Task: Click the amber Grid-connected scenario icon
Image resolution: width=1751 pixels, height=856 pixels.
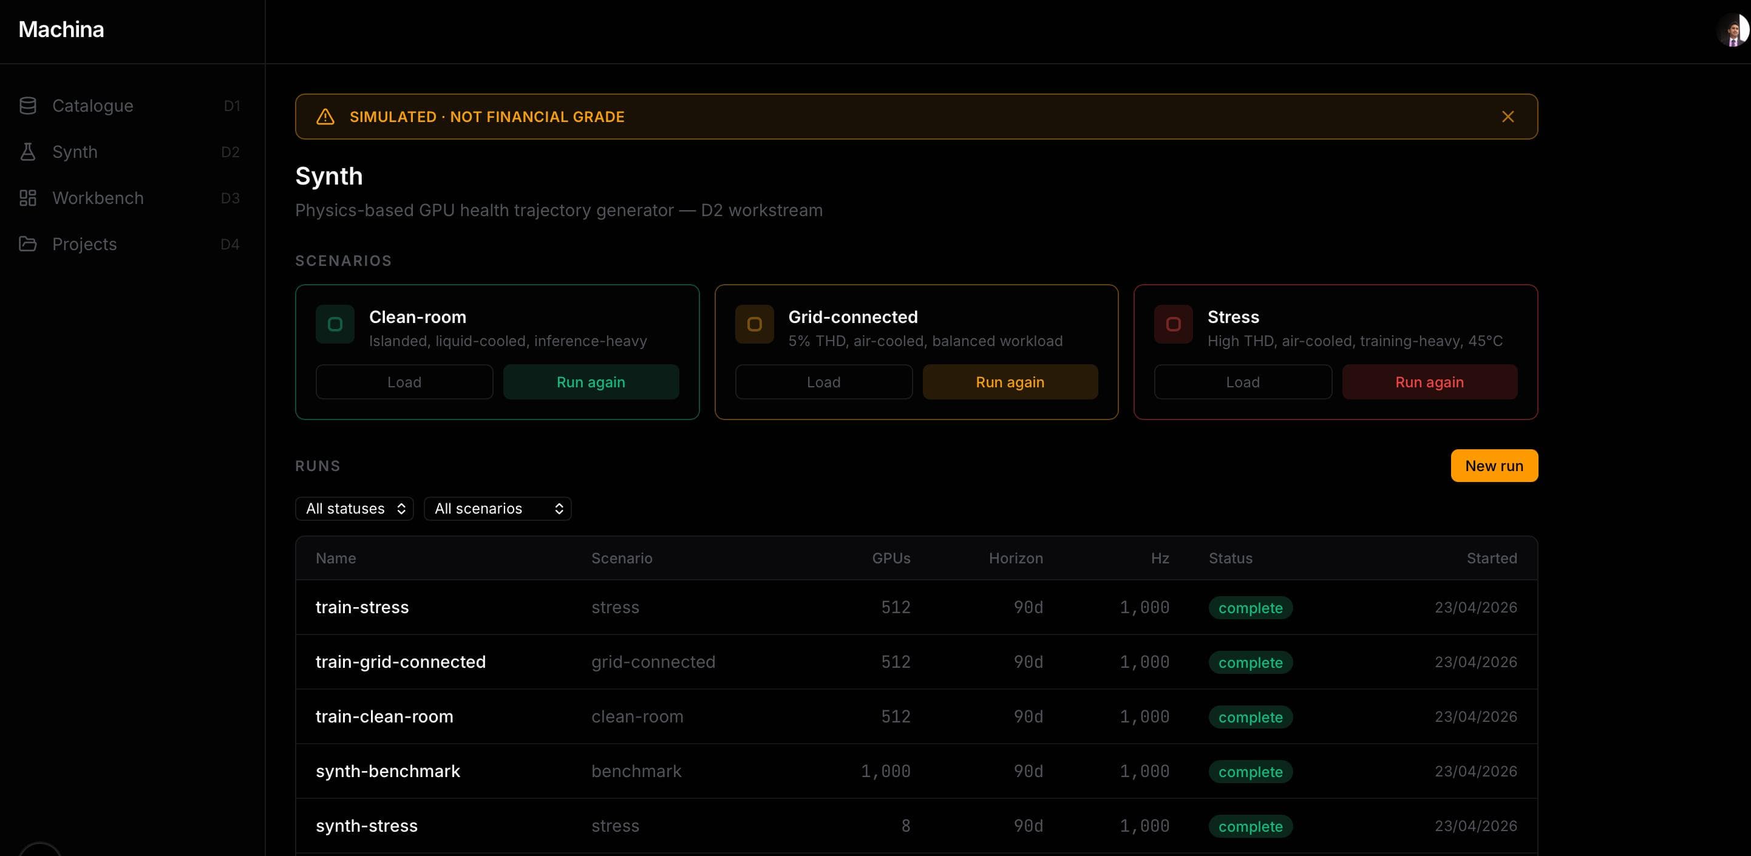Action: pyautogui.click(x=755, y=324)
